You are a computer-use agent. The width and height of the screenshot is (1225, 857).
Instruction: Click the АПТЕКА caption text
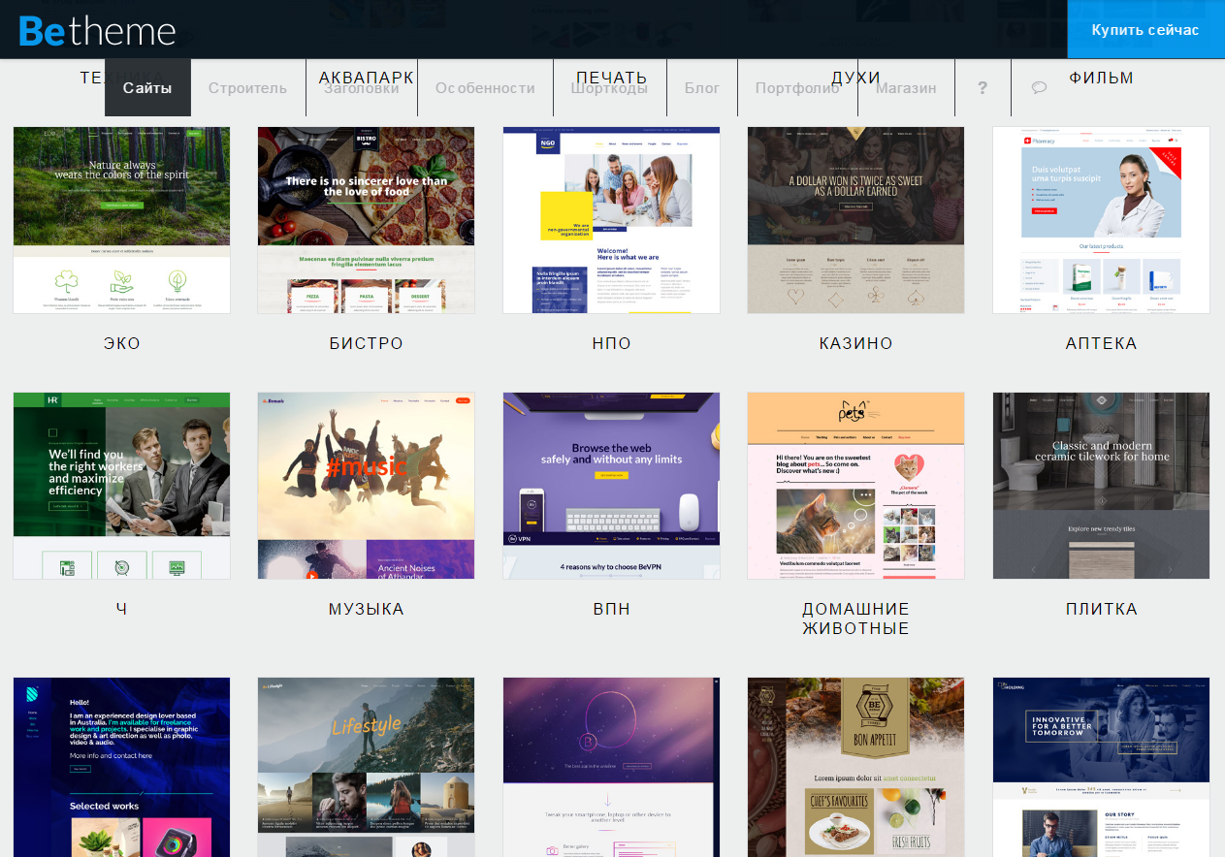[x=1102, y=343]
